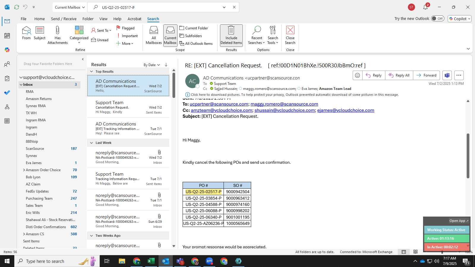Switch to the View tab

tap(103, 19)
